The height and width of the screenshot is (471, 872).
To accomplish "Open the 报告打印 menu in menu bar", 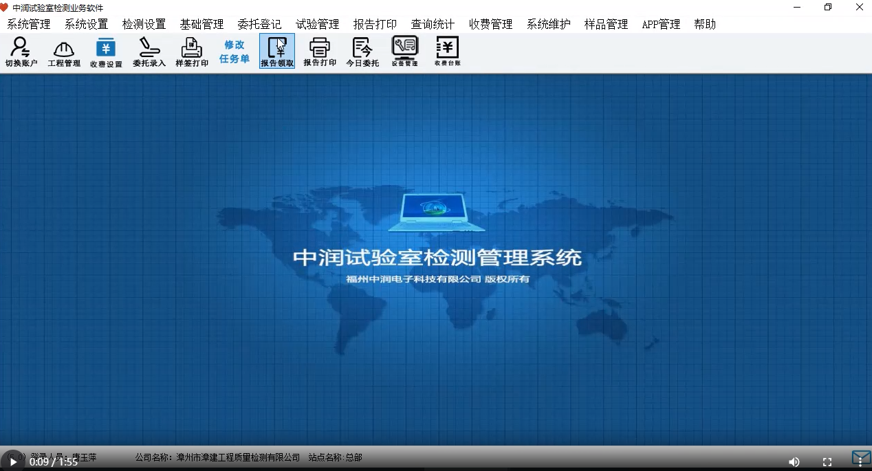I will tap(375, 24).
